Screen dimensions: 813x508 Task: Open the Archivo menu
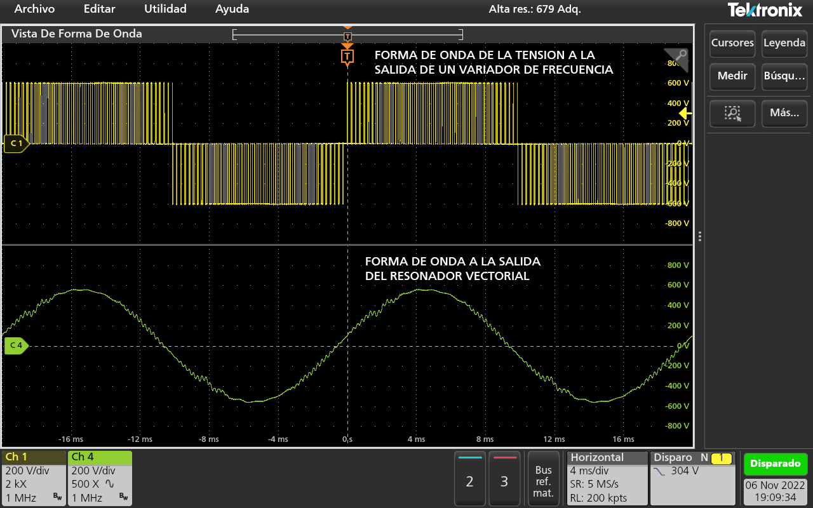click(34, 9)
